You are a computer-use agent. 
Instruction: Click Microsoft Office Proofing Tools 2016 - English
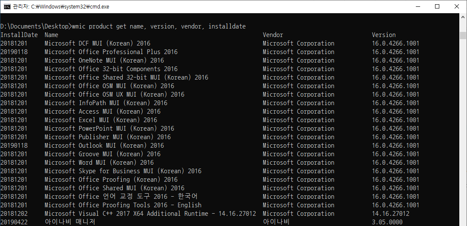pos(123,206)
